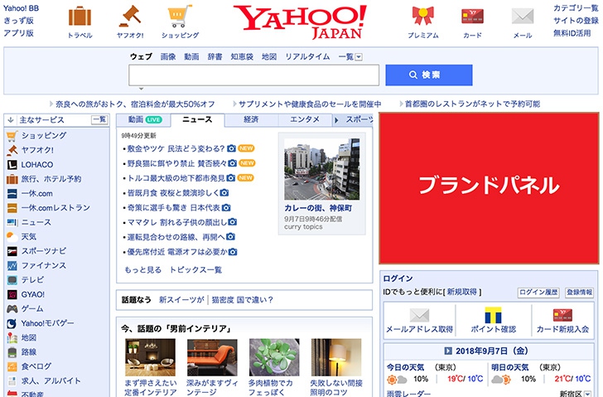Click the search text input field
The width and height of the screenshot is (603, 397).
pyautogui.click(x=253, y=75)
